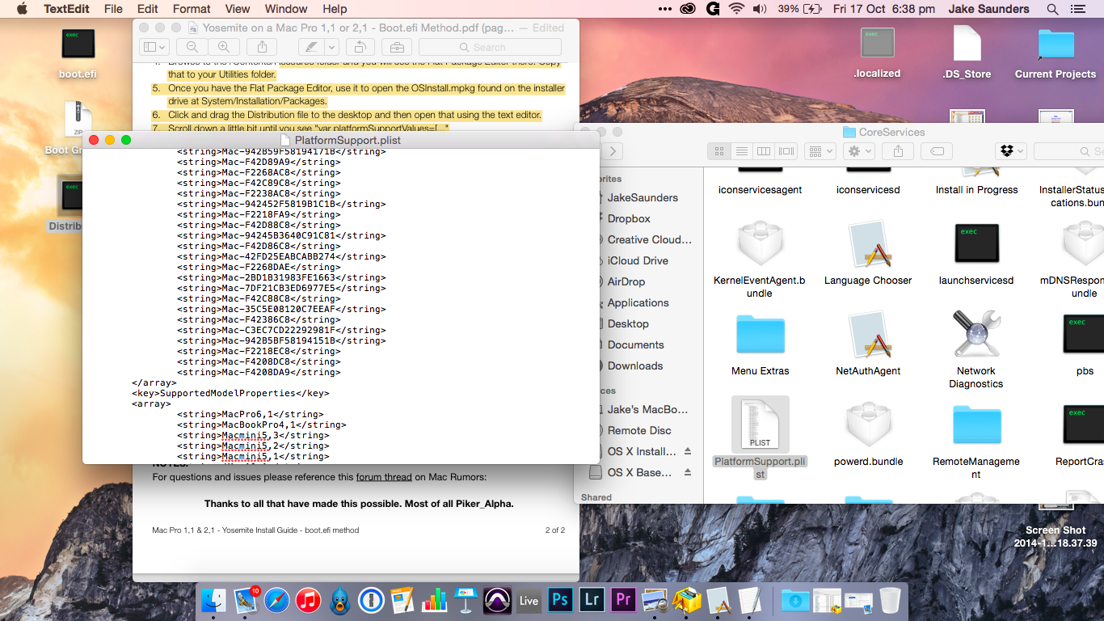1104x621 pixels.
Task: Open the File menu
Action: 113,9
